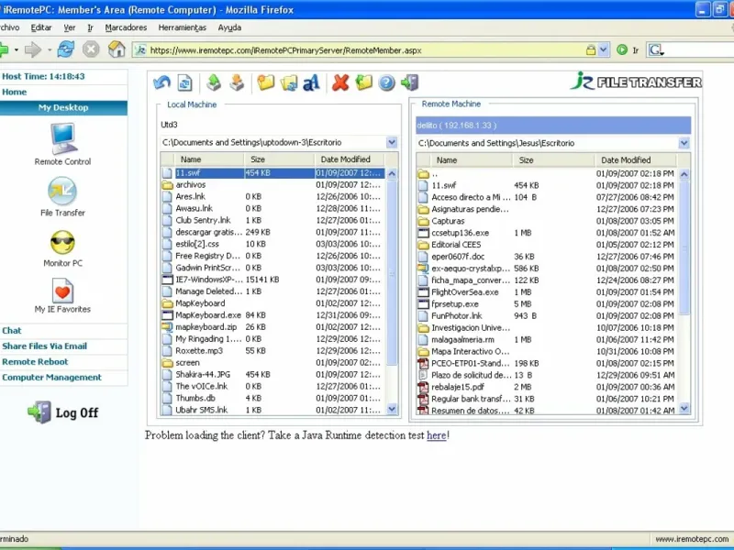
Task: Select 'Capturas' folder in remote list
Action: pos(546,221)
